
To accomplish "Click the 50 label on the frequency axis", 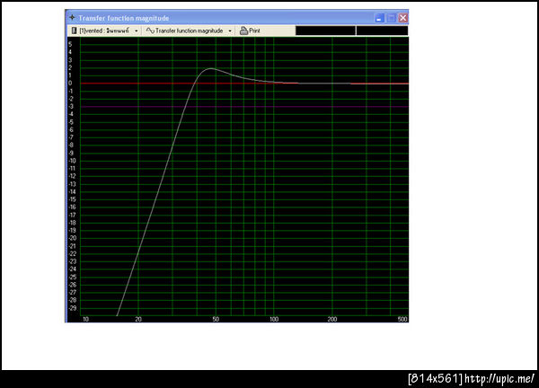I will pyautogui.click(x=216, y=319).
